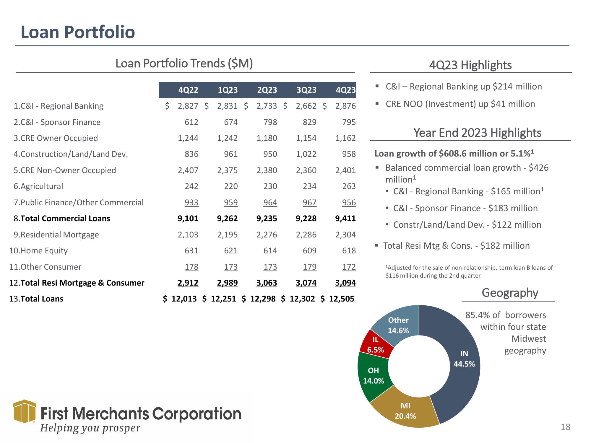The height and width of the screenshot is (443, 591).
Task: Click the page number 18
Action: coord(565,427)
